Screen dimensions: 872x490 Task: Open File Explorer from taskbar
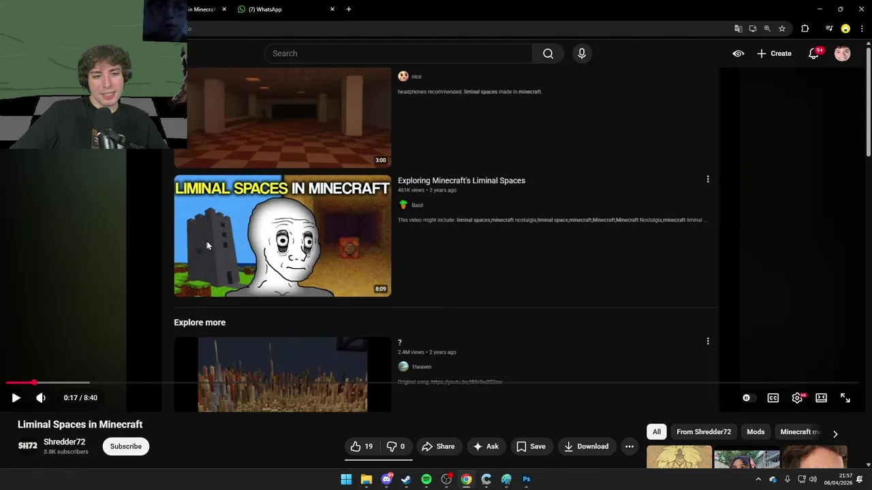pos(367,479)
